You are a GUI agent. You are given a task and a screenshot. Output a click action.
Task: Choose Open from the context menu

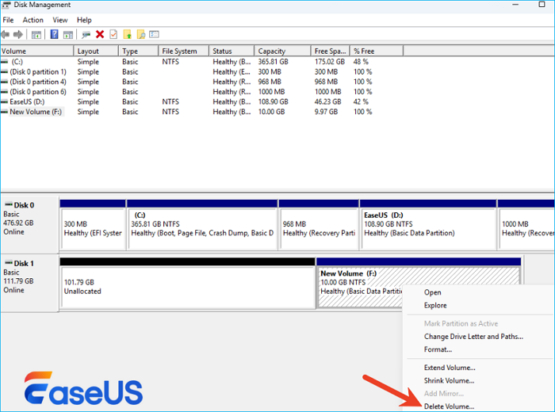coord(433,292)
